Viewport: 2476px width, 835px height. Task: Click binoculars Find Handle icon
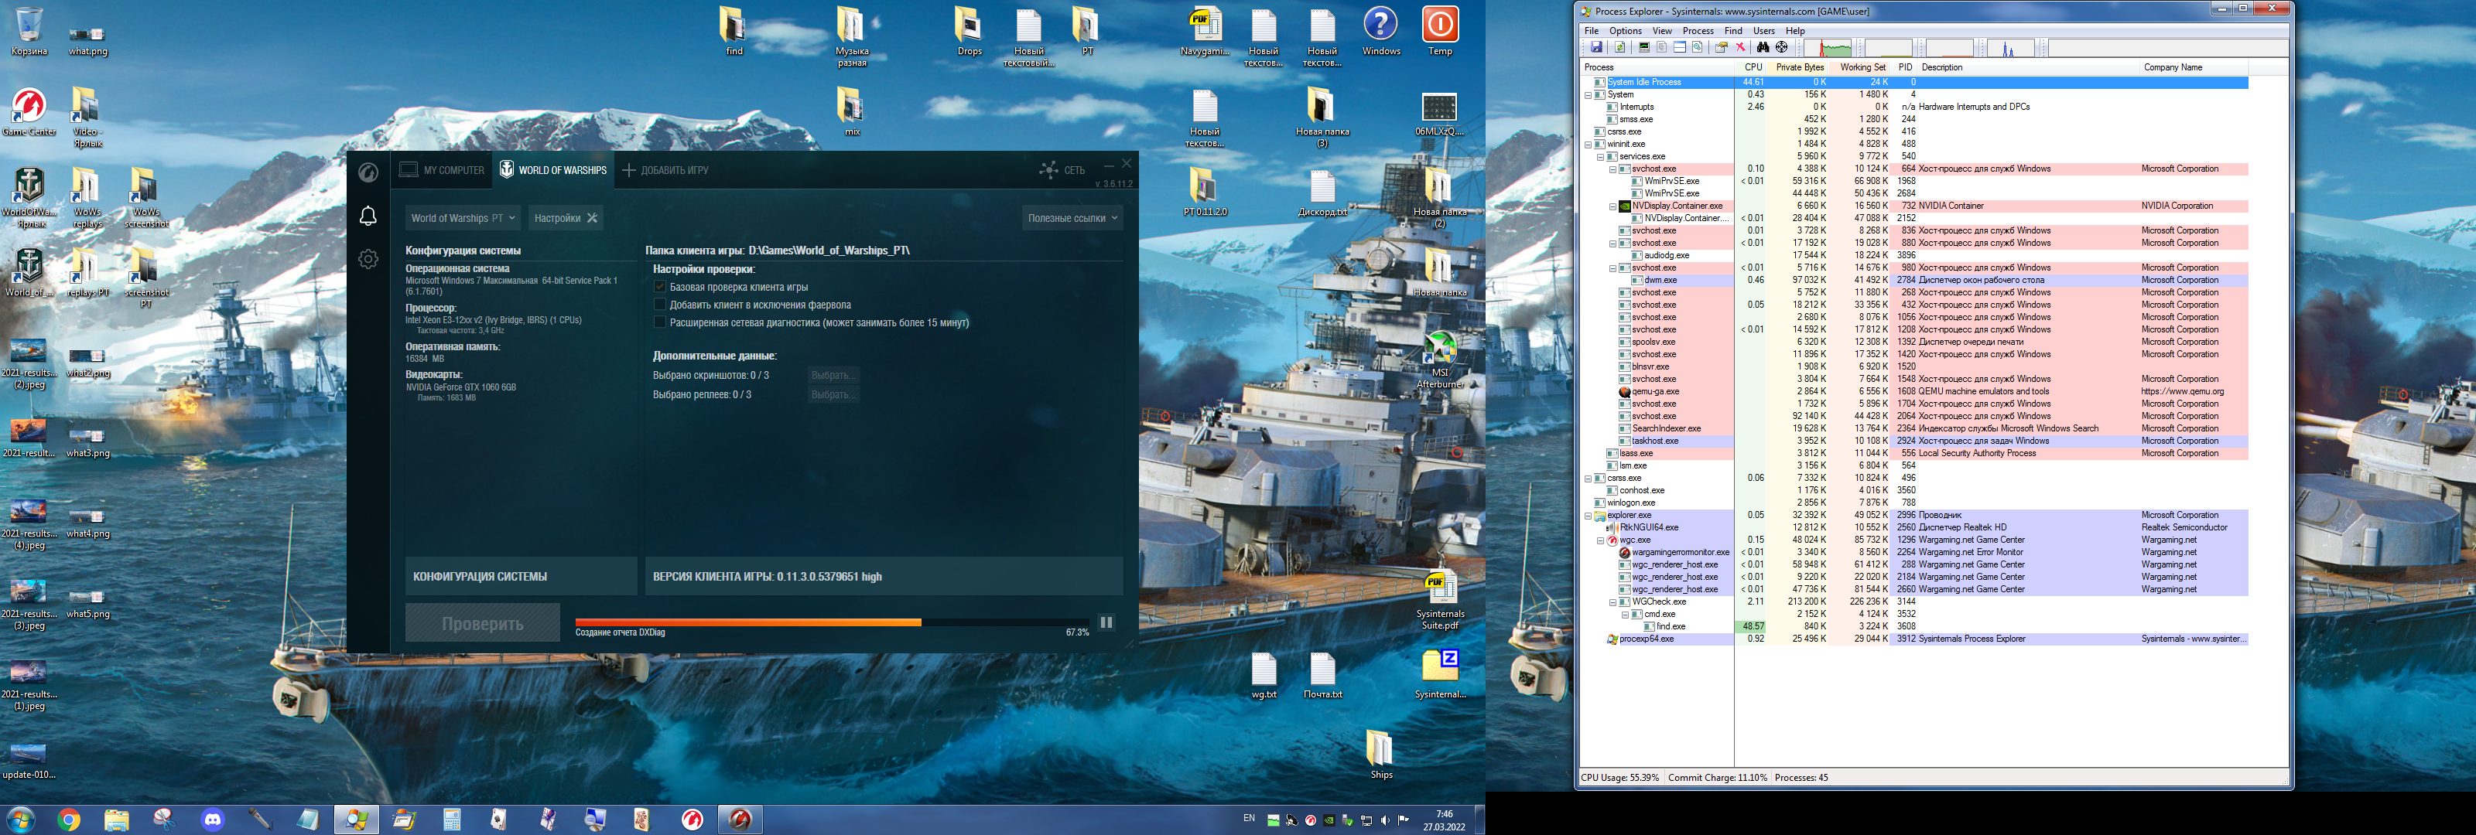(x=1763, y=47)
